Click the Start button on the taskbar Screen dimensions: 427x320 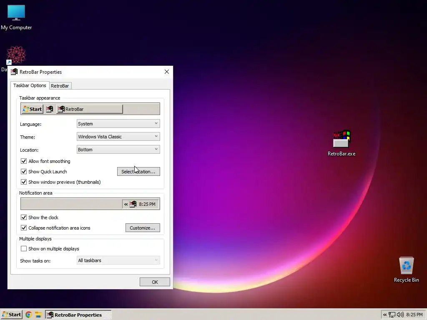pos(11,315)
